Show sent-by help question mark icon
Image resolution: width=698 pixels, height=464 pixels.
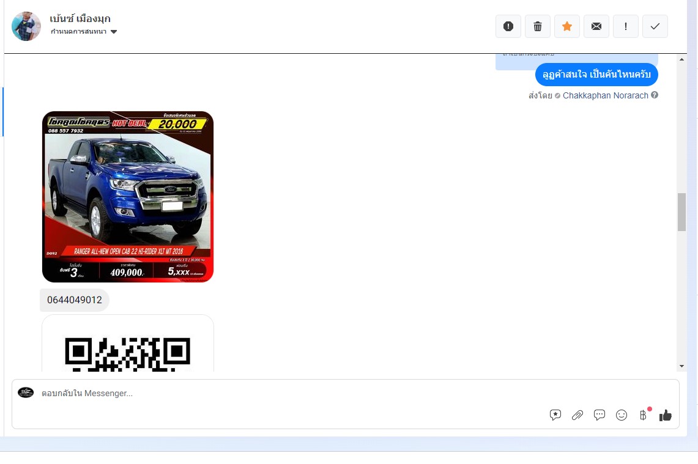click(x=655, y=95)
